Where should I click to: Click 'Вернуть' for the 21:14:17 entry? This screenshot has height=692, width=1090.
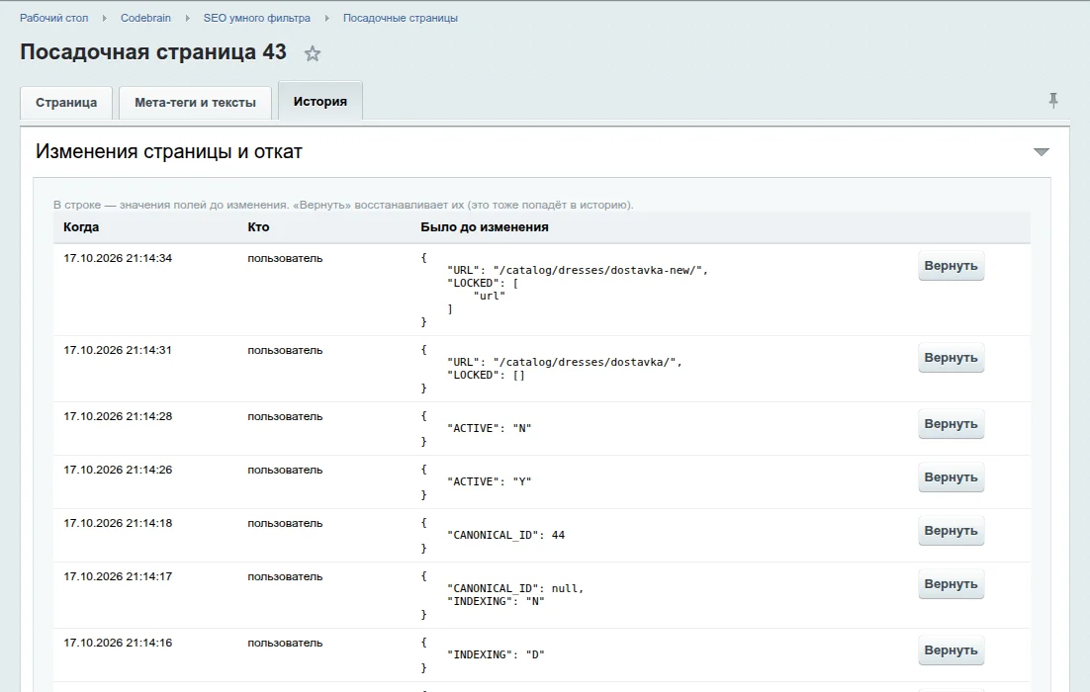[x=951, y=584]
